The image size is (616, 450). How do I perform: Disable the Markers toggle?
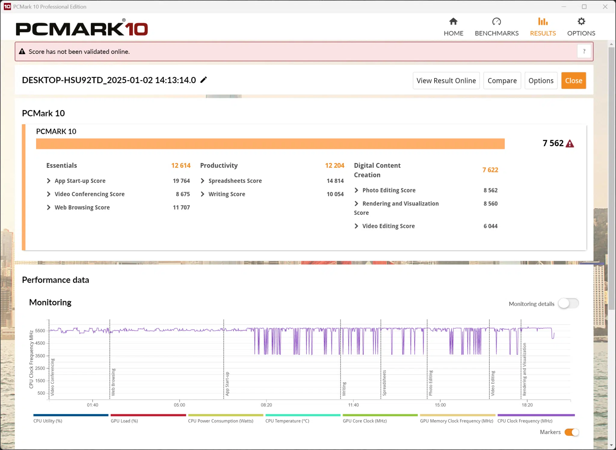click(x=571, y=432)
